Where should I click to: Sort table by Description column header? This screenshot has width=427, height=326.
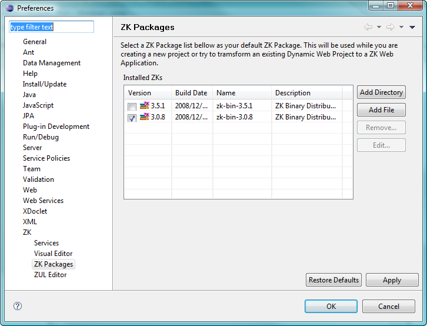(307, 93)
